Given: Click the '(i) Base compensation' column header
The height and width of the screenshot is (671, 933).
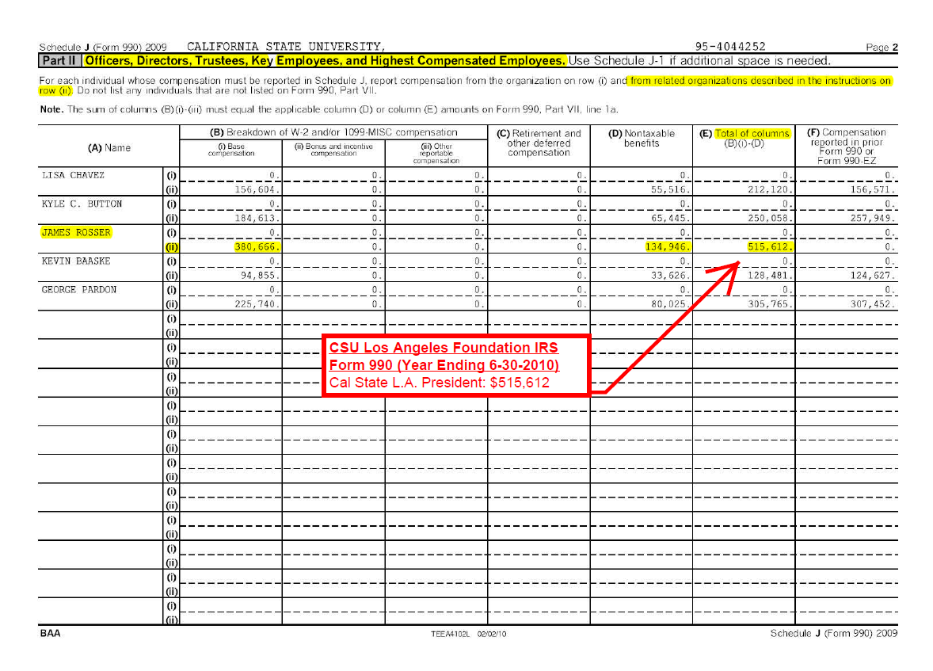Looking at the screenshot, I should pyautogui.click(x=231, y=150).
